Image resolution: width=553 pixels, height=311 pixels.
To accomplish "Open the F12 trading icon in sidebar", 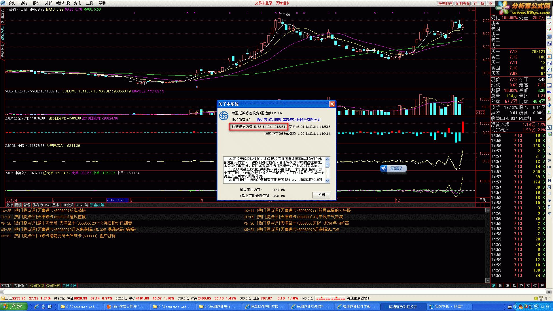I will tap(549, 63).
